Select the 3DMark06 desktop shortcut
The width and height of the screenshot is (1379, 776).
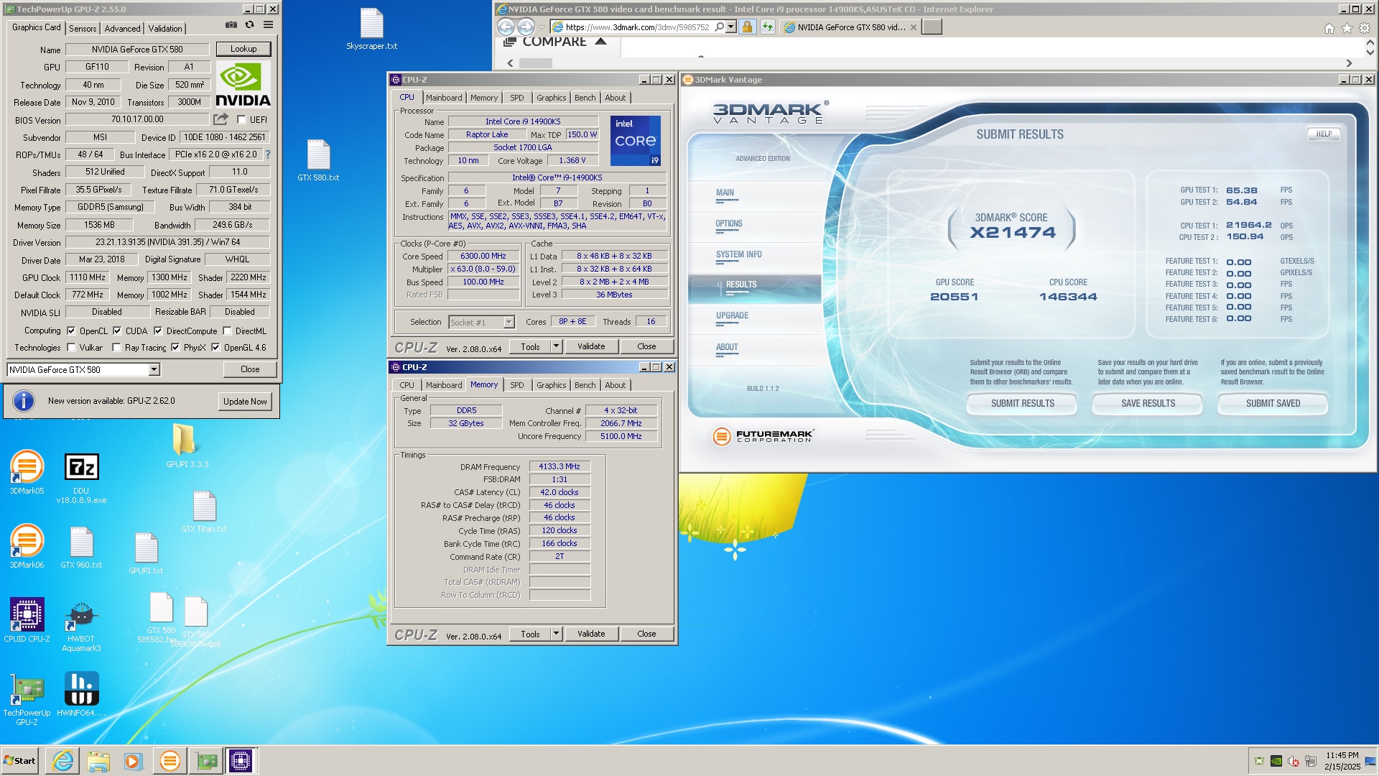click(x=27, y=546)
